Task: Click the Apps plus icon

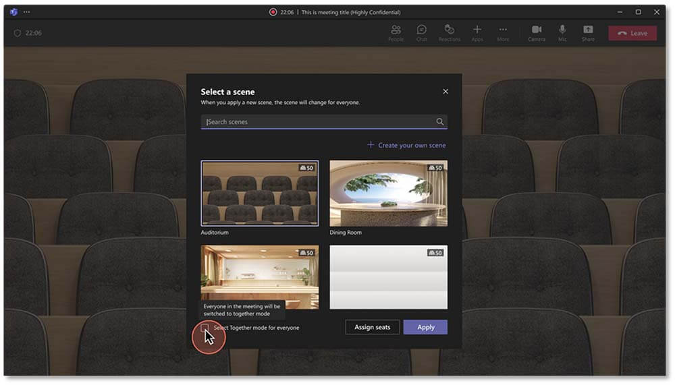Action: pos(477,30)
